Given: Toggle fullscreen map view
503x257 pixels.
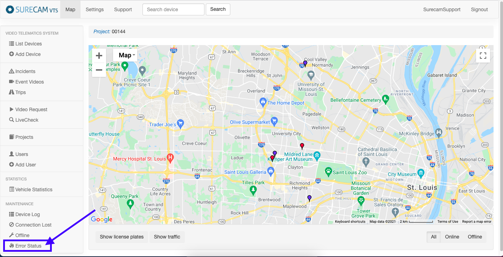Looking at the screenshot, I should pos(483,56).
